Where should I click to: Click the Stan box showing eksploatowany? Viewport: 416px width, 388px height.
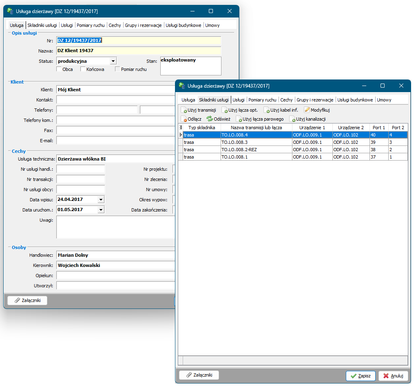tap(191, 66)
